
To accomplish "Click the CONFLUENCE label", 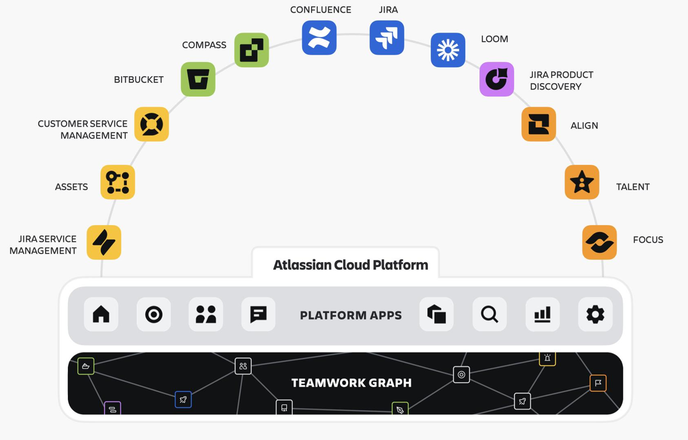I will [321, 10].
